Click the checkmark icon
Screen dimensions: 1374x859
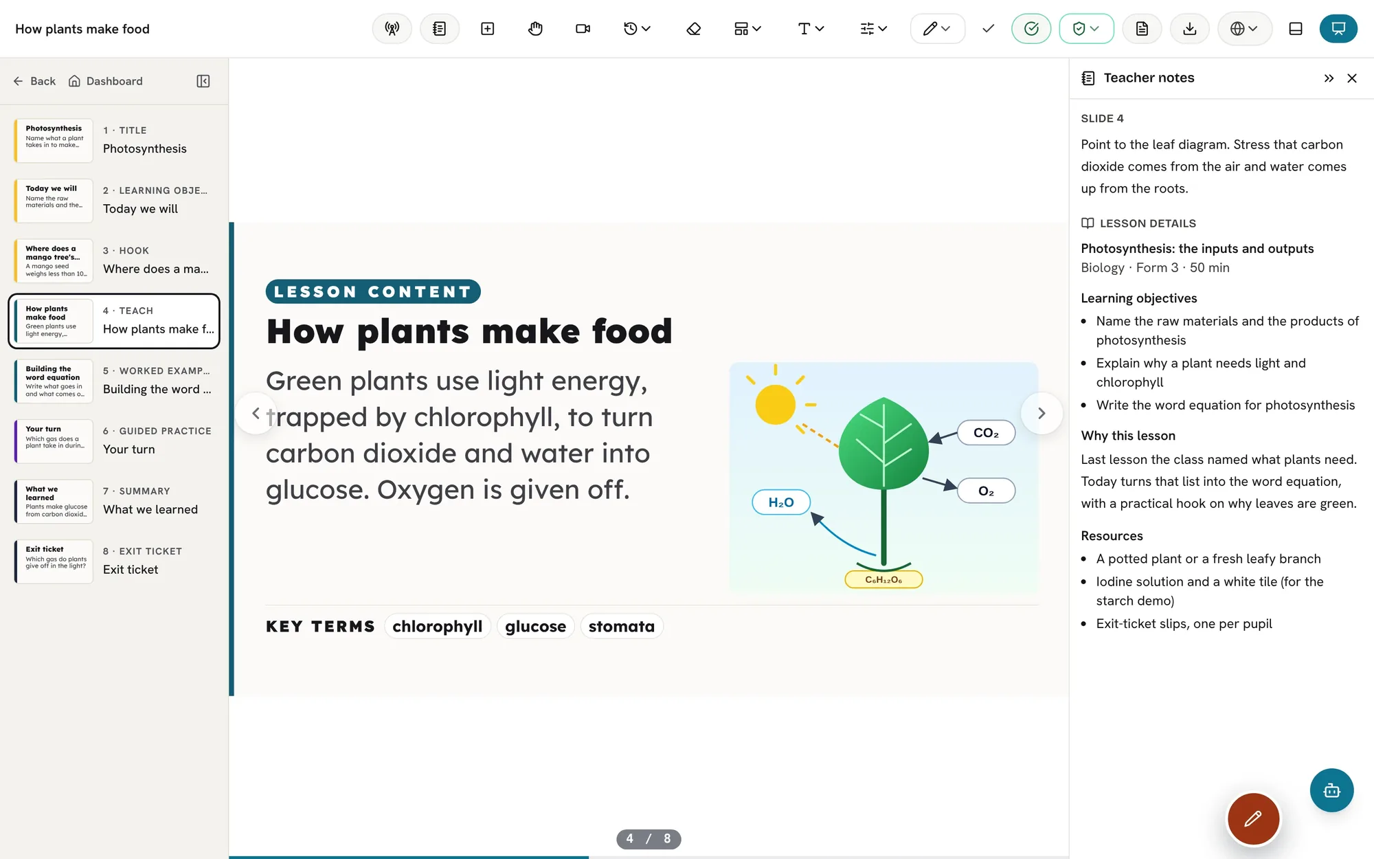(x=988, y=29)
